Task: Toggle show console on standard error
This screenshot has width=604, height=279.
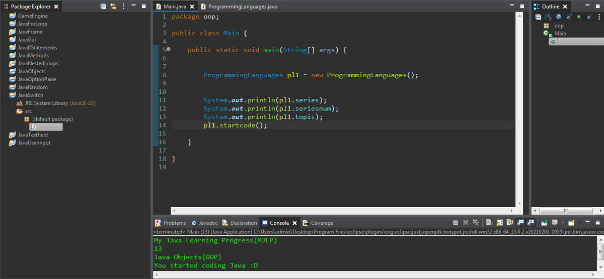Action: pyautogui.click(x=530, y=223)
